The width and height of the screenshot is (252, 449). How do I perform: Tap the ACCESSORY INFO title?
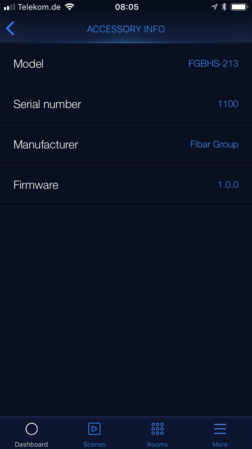pyautogui.click(x=126, y=29)
